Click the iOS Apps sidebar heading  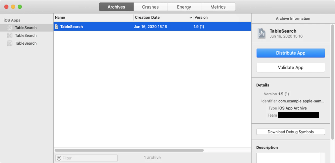(x=12, y=20)
